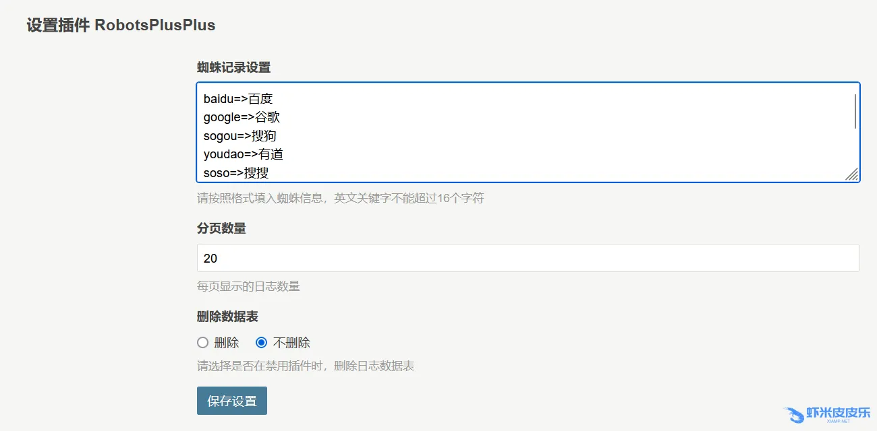The height and width of the screenshot is (431, 877).
Task: Place cursor on youdao=>有道 line
Action: [x=243, y=154]
